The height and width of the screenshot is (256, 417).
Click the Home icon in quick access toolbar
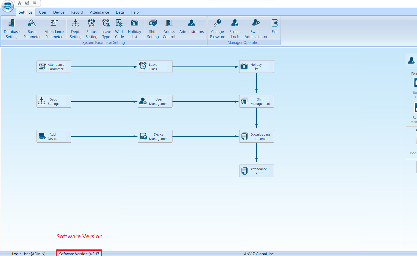click(19, 3)
